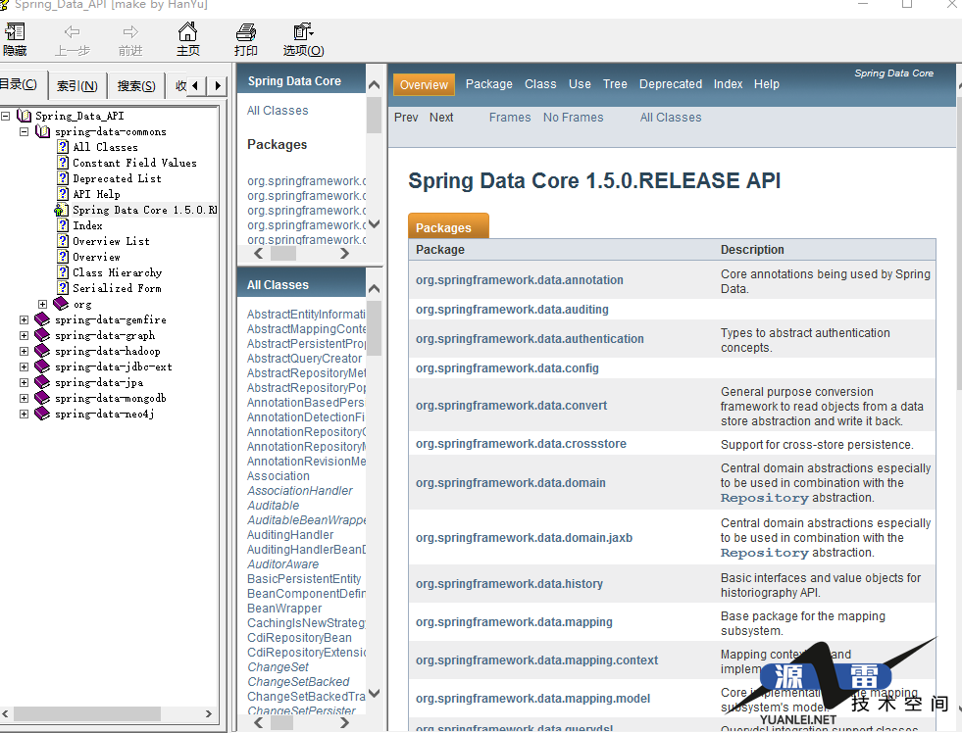962x733 pixels.
Task: Click the org folder book icon
Action: click(61, 304)
